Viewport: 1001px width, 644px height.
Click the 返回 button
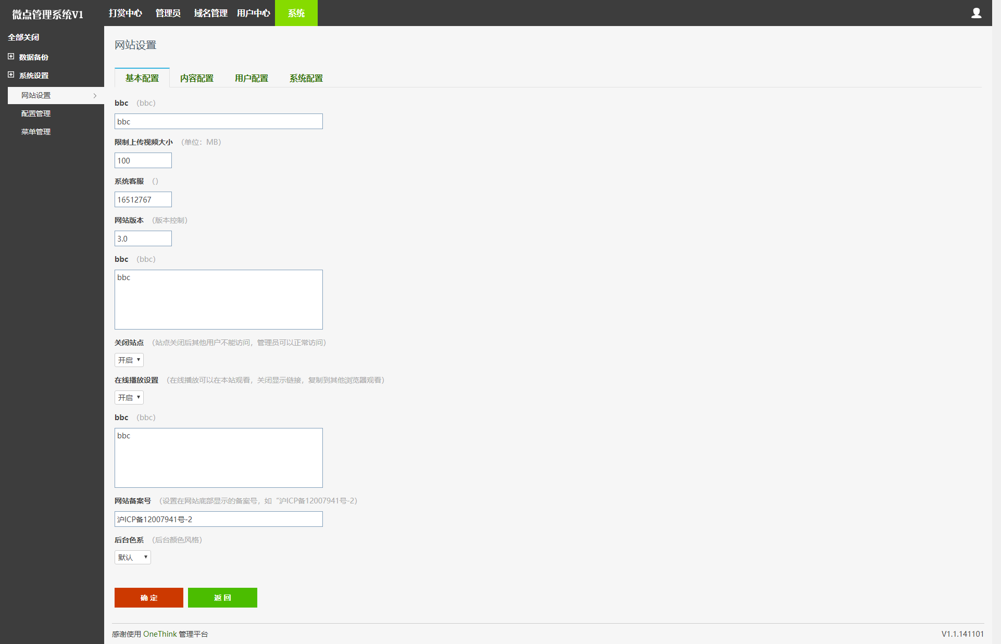tap(222, 598)
